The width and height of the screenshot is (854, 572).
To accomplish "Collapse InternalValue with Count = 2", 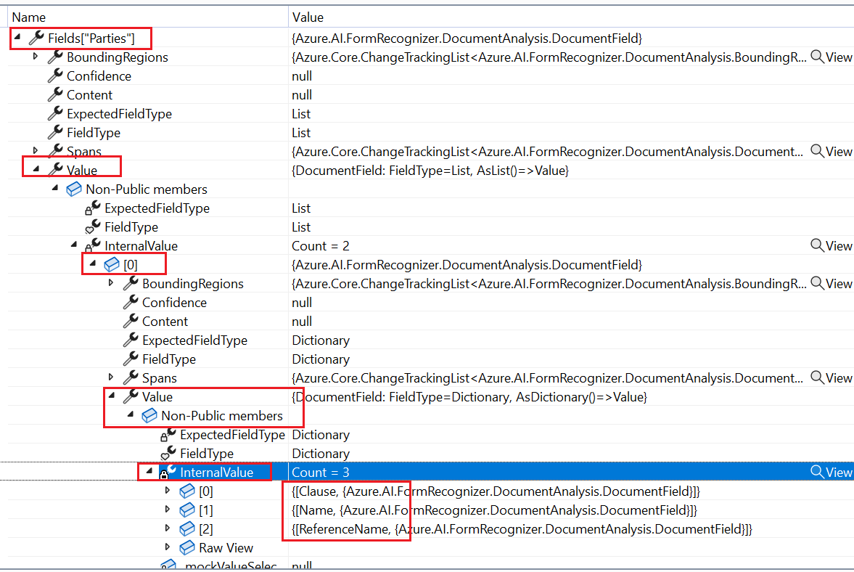I will [x=74, y=245].
